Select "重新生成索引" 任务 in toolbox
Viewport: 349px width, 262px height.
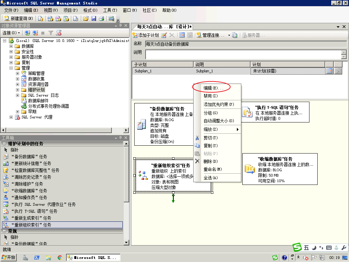coord(62,218)
